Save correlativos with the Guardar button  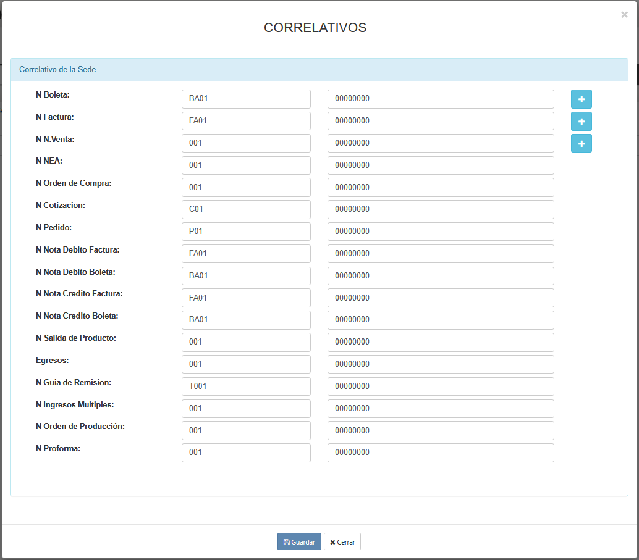coord(299,541)
